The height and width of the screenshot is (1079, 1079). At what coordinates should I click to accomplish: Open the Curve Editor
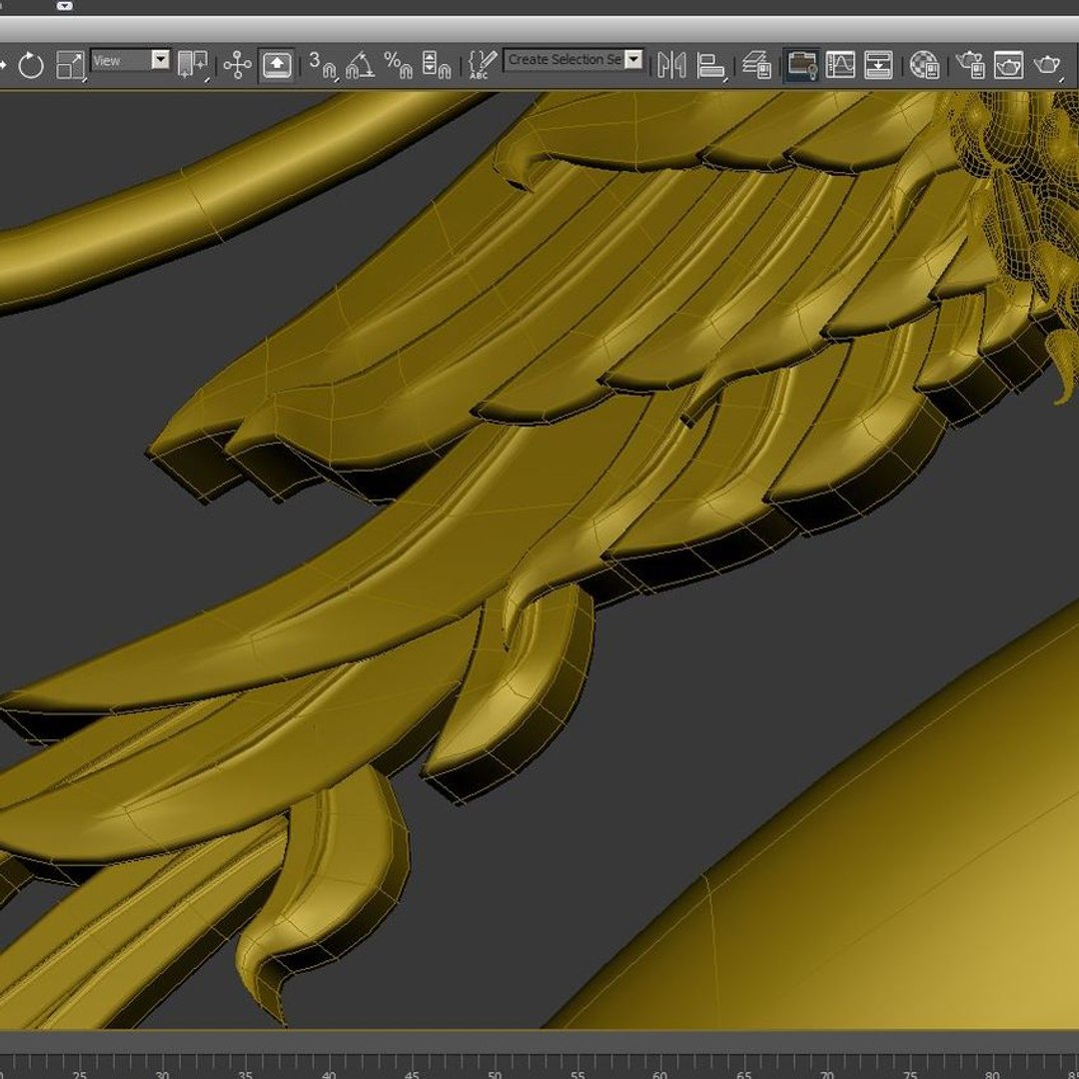click(840, 65)
